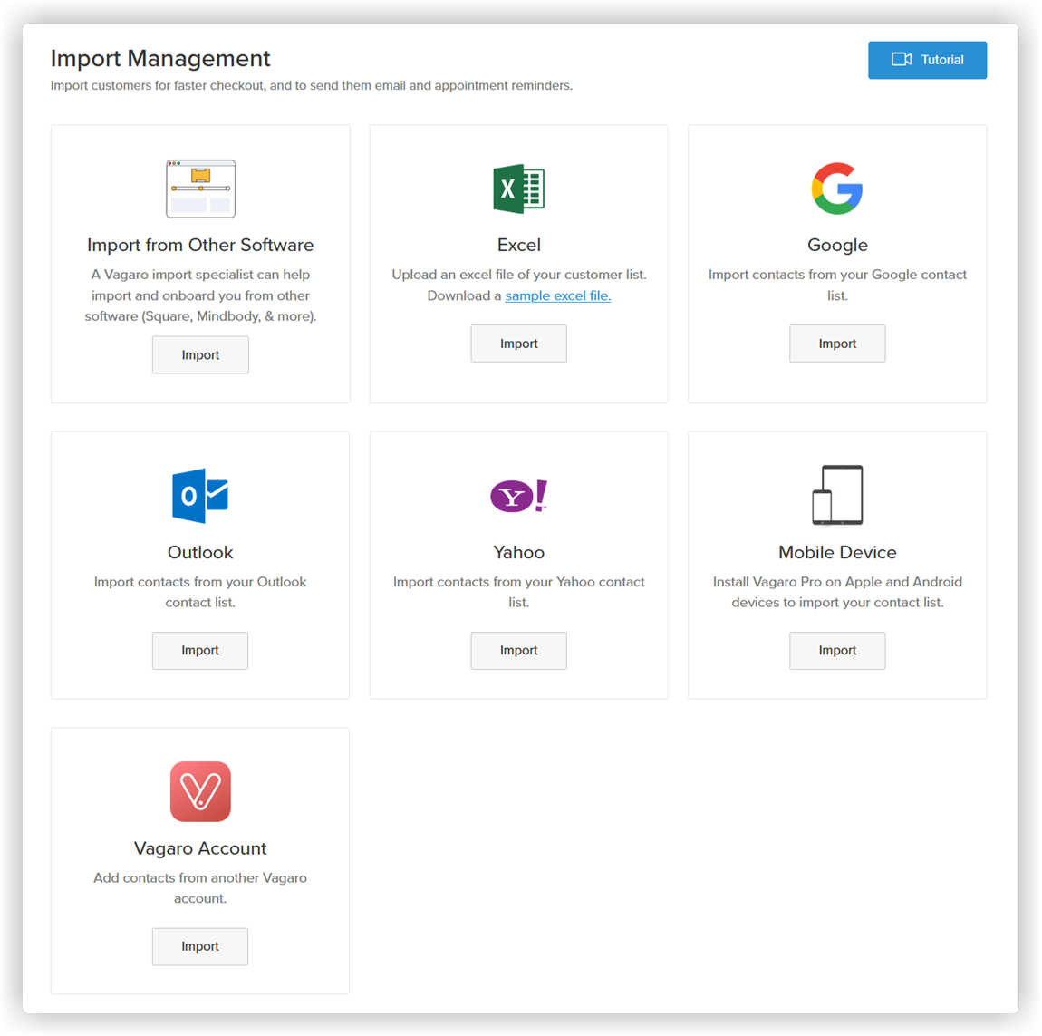The width and height of the screenshot is (1042, 1036).
Task: Click the Google G logo
Action: coord(836,189)
